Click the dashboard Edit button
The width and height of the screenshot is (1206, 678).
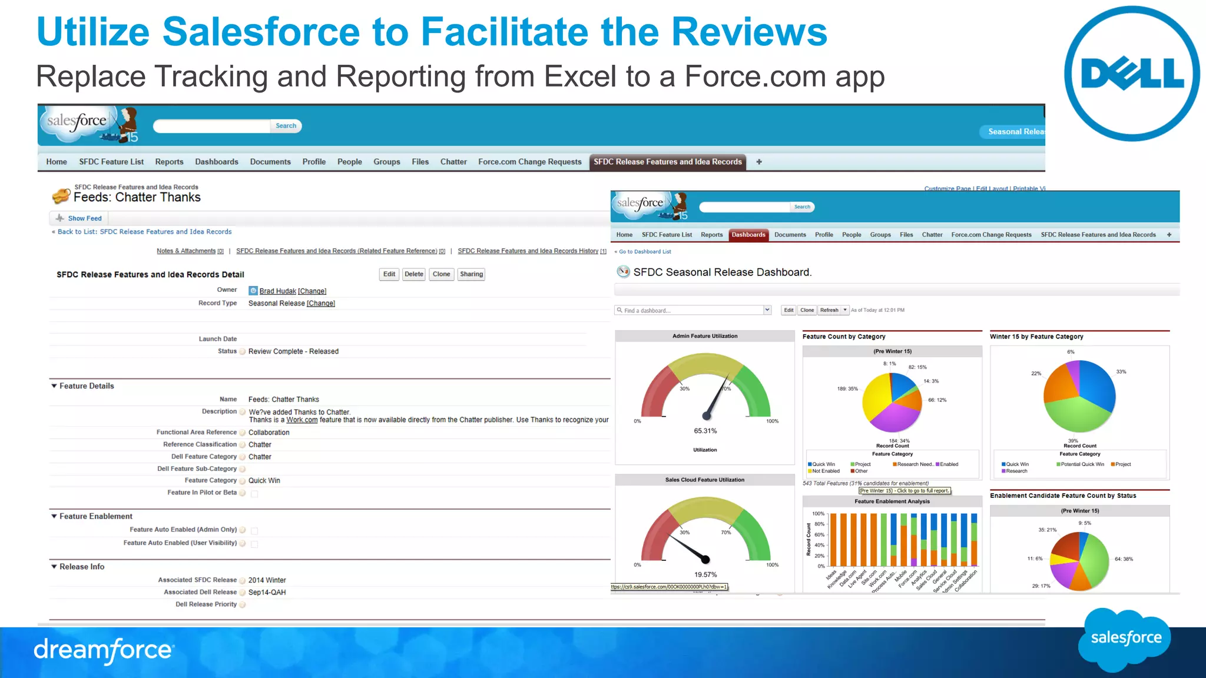788,310
